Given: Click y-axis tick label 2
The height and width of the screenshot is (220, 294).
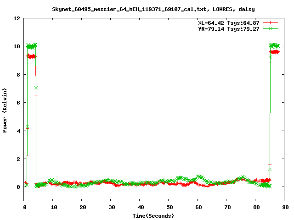Looking at the screenshot, I should 18,159.
